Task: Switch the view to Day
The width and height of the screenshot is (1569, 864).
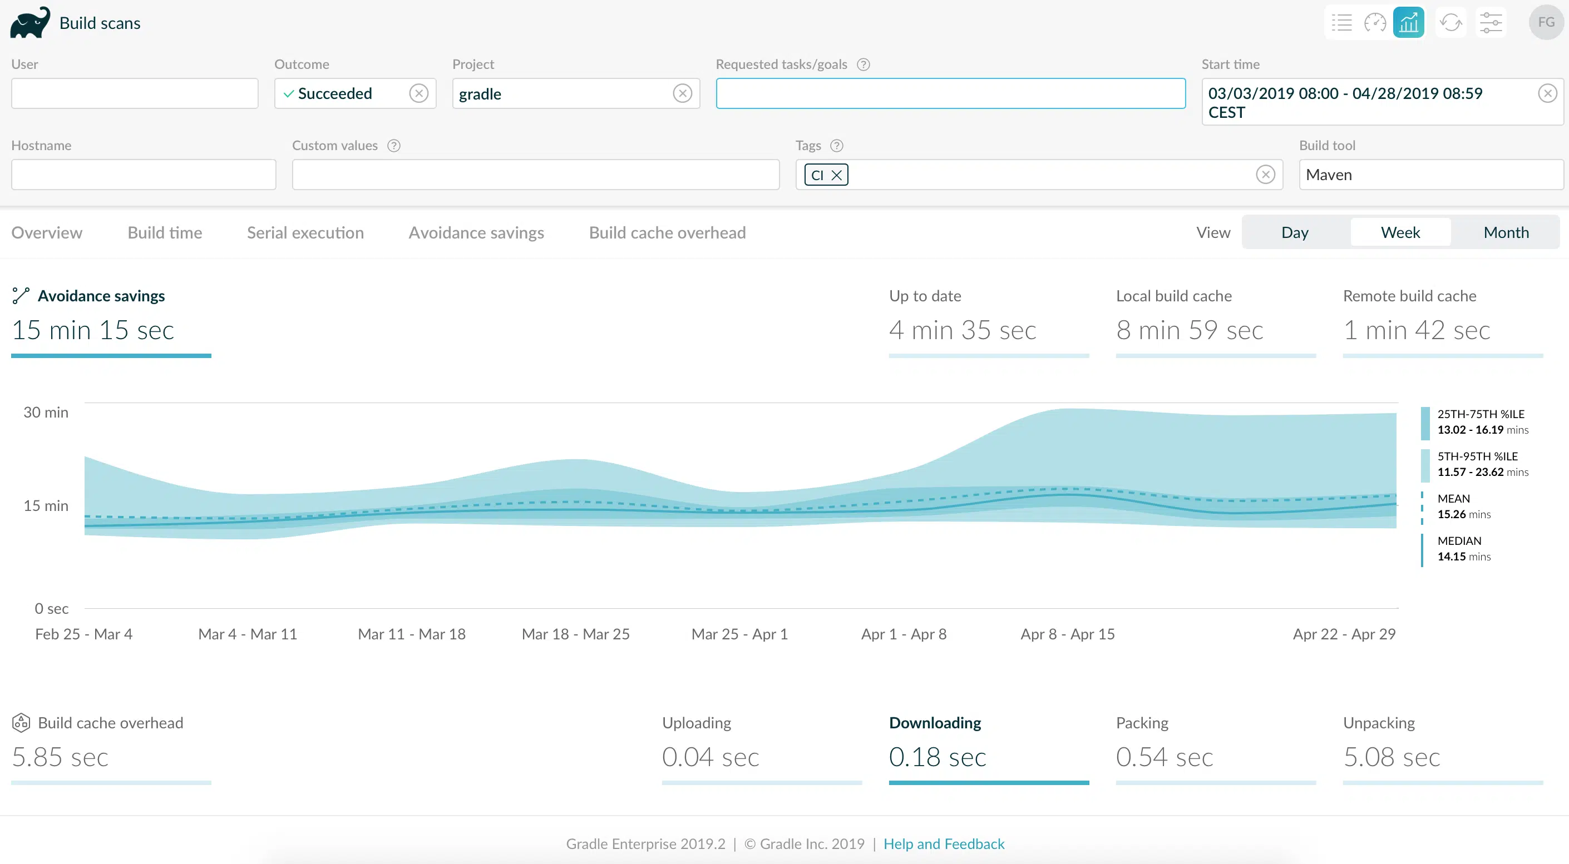Action: click(x=1295, y=232)
